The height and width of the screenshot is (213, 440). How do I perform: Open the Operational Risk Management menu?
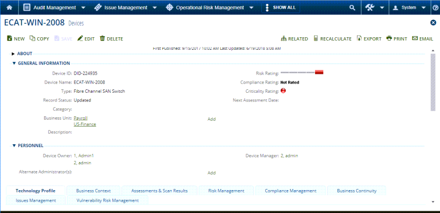tap(210, 8)
